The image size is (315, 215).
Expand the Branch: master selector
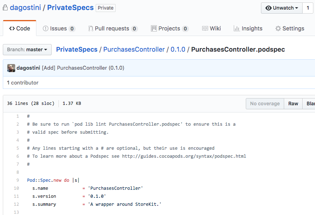(27, 50)
